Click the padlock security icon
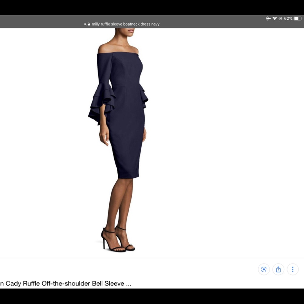 (x=89, y=24)
